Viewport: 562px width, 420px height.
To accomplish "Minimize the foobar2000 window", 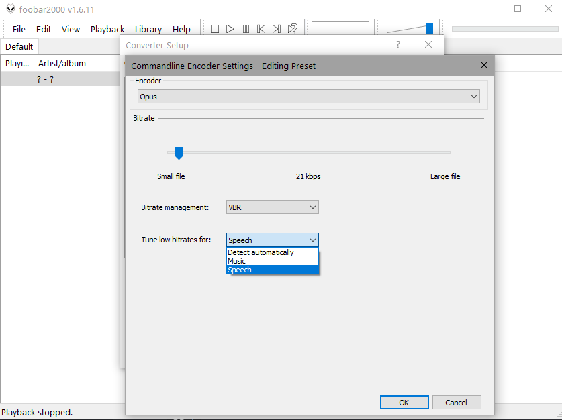I will (486, 9).
